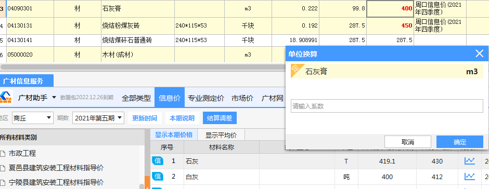Select the price cell showing red 450

pos(390,26)
